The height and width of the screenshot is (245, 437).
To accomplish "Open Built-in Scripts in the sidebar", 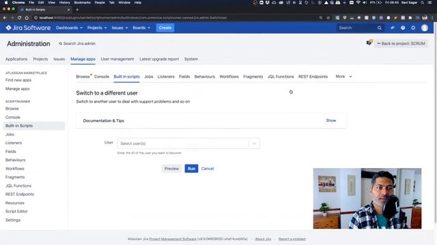I will (x=34, y=126).
